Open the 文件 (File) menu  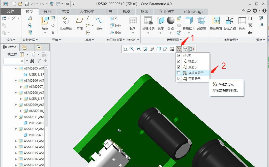(x=11, y=12)
